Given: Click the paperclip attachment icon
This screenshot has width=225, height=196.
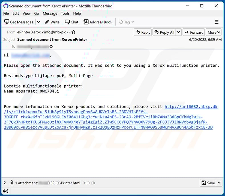Looking at the screenshot, I should (x=12, y=183).
